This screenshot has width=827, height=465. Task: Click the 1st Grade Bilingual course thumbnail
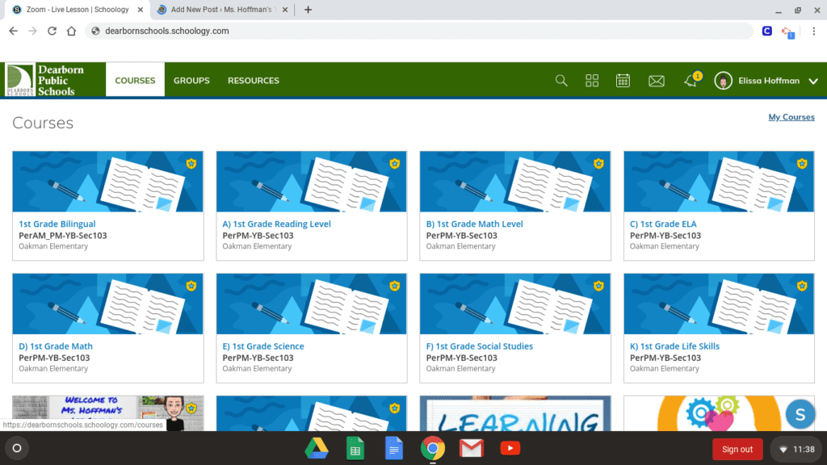click(x=107, y=182)
